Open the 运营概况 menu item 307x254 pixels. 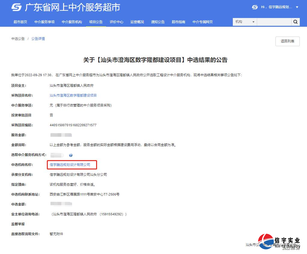click(x=137, y=22)
